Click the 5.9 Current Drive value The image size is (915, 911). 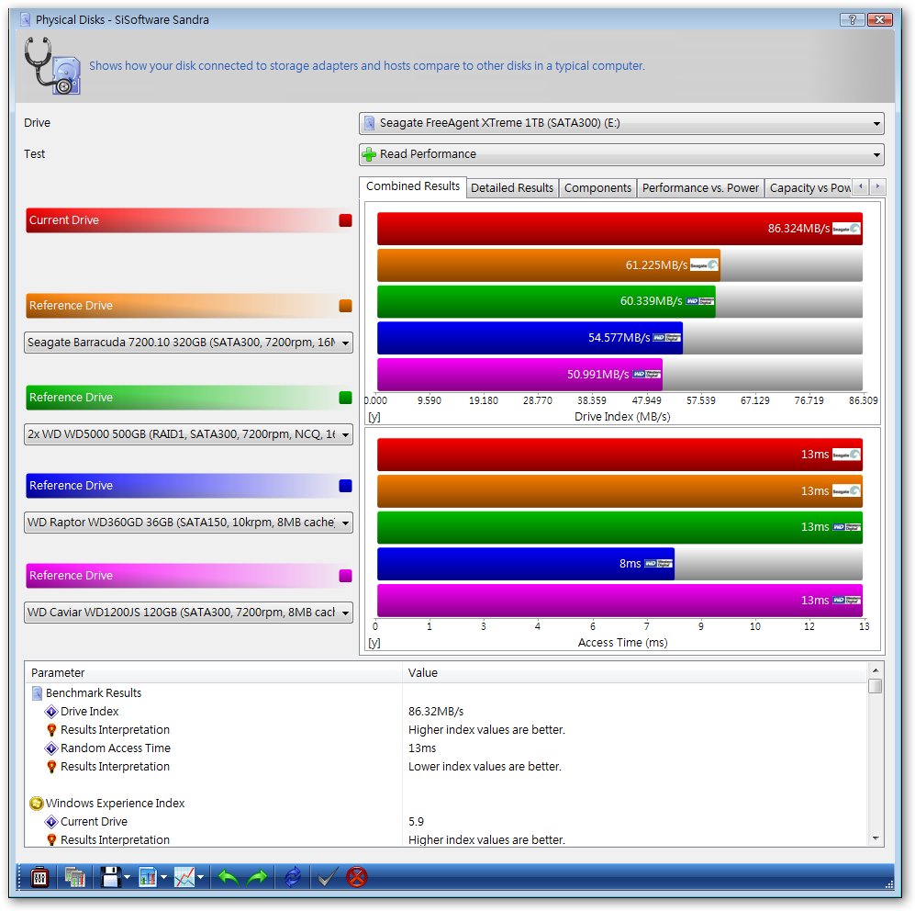(416, 822)
